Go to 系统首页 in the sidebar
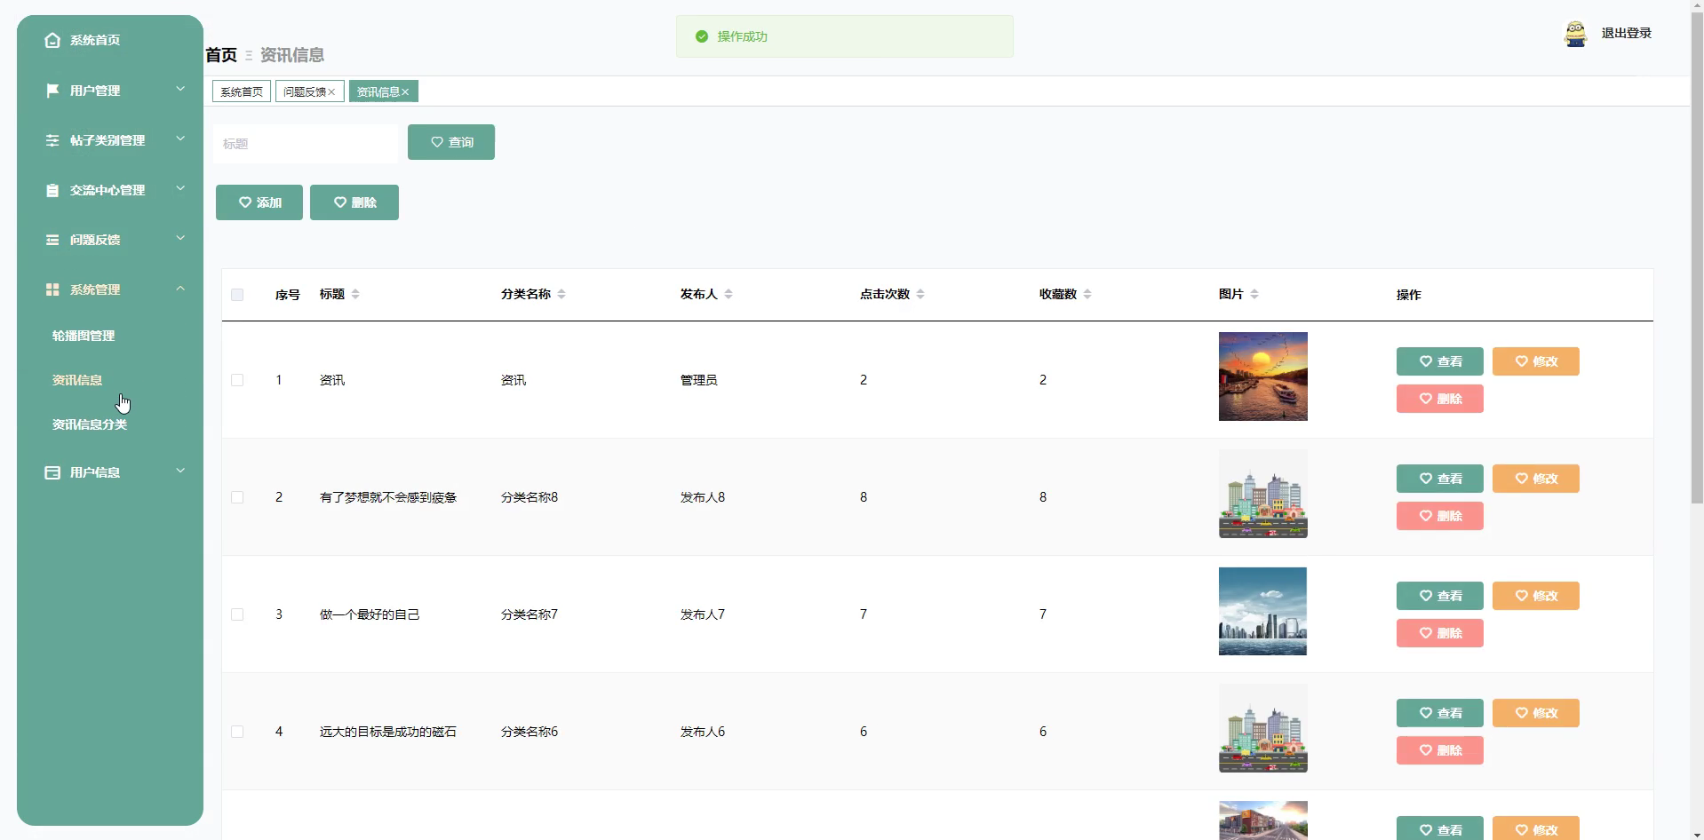1704x840 pixels. 95,40
